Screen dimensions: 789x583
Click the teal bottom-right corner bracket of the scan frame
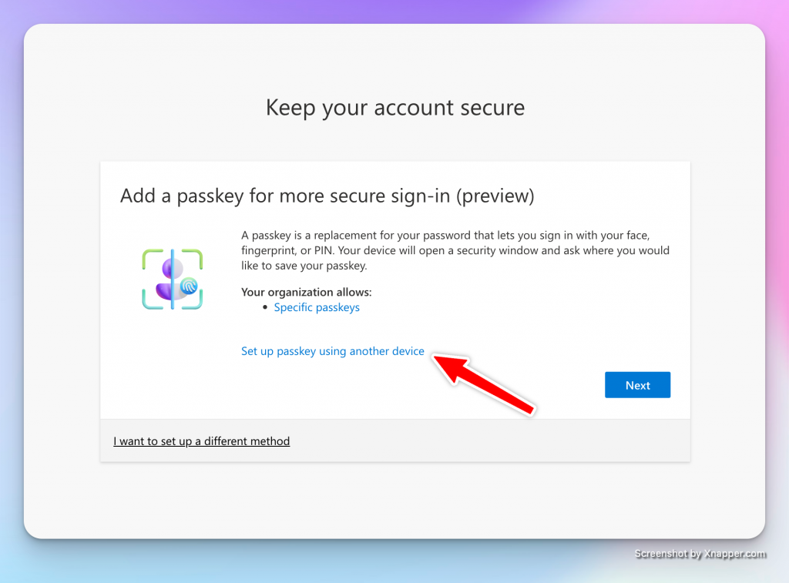196,303
